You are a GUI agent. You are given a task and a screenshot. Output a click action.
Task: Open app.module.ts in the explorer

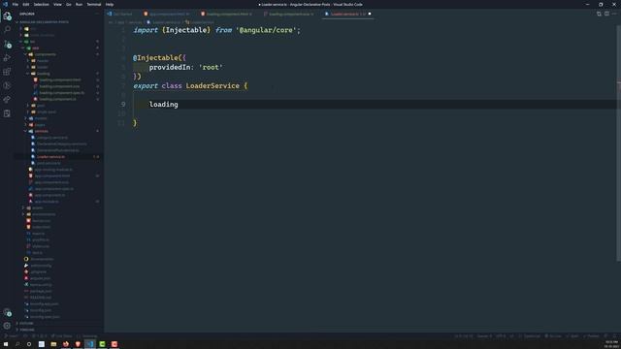click(47, 202)
